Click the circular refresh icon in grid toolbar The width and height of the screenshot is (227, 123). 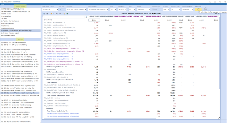click(x=57, y=14)
